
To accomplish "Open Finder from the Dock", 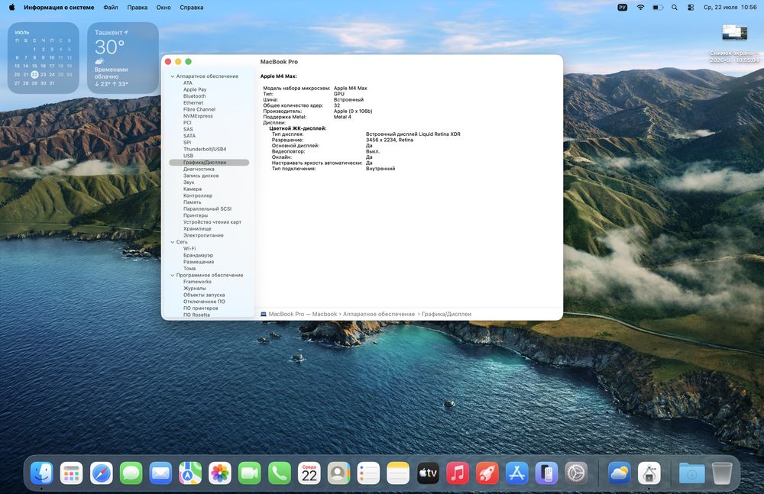I will pos(42,473).
